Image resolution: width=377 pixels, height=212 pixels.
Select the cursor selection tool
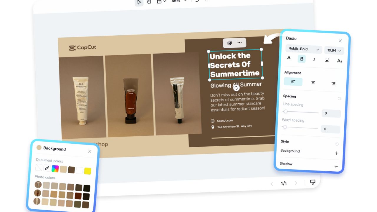[x=139, y=2]
